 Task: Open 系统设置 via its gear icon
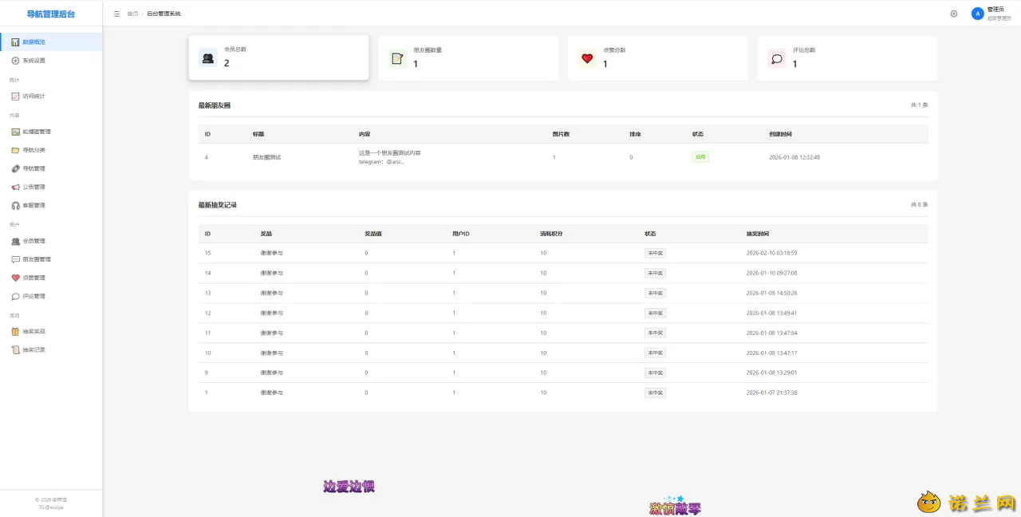pos(15,61)
